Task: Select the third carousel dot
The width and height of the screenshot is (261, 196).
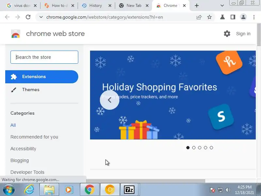Action: click(x=200, y=148)
